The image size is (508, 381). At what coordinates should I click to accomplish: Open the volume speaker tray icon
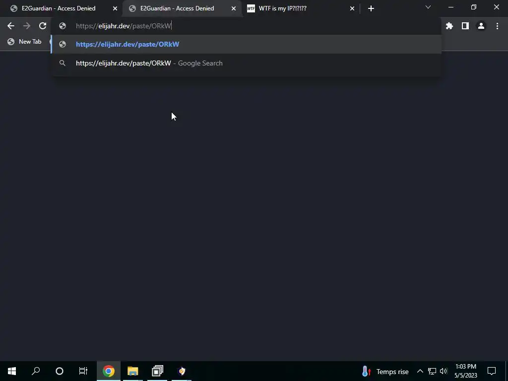click(x=444, y=371)
